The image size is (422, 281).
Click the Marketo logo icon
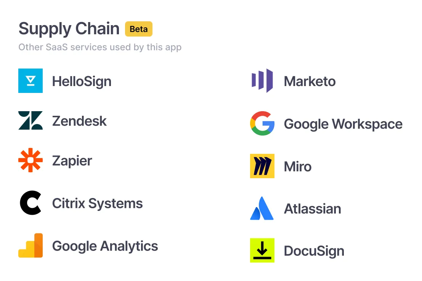(x=262, y=81)
